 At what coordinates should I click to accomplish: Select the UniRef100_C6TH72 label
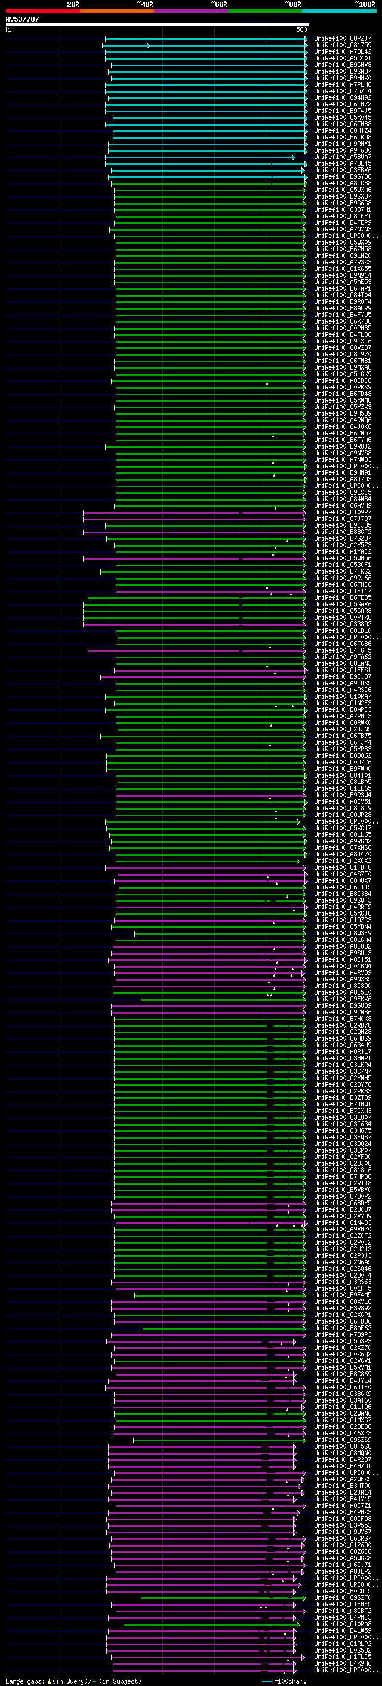click(x=342, y=104)
